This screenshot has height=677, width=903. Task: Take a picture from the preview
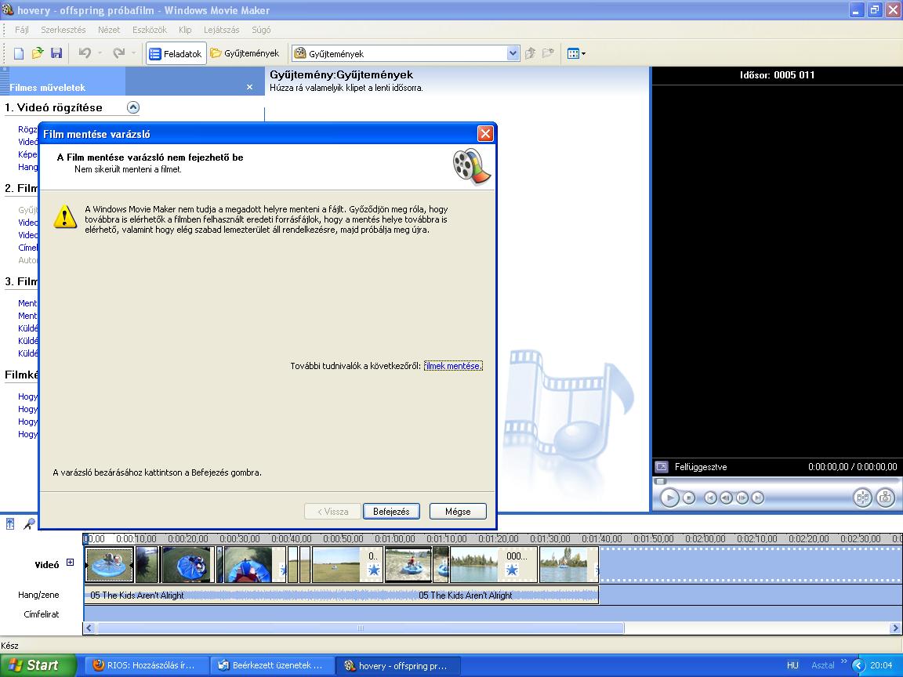point(886,498)
